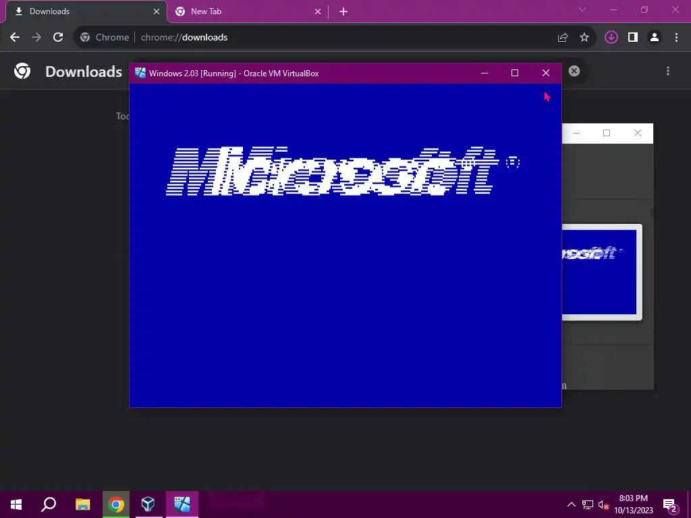Show hidden system tray icons

[x=571, y=505]
